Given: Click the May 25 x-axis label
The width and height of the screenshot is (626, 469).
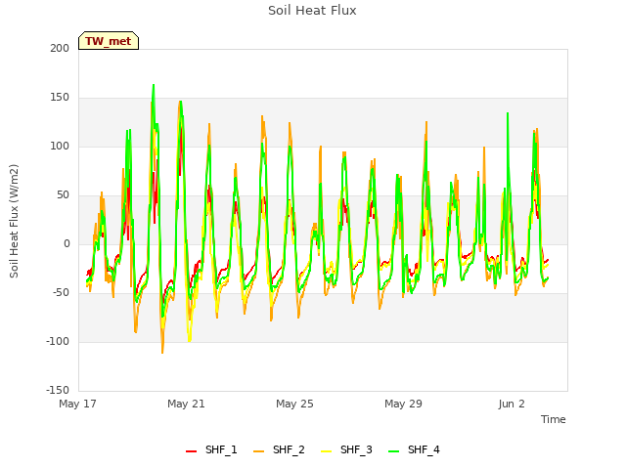Looking at the screenshot, I should pos(295,404).
